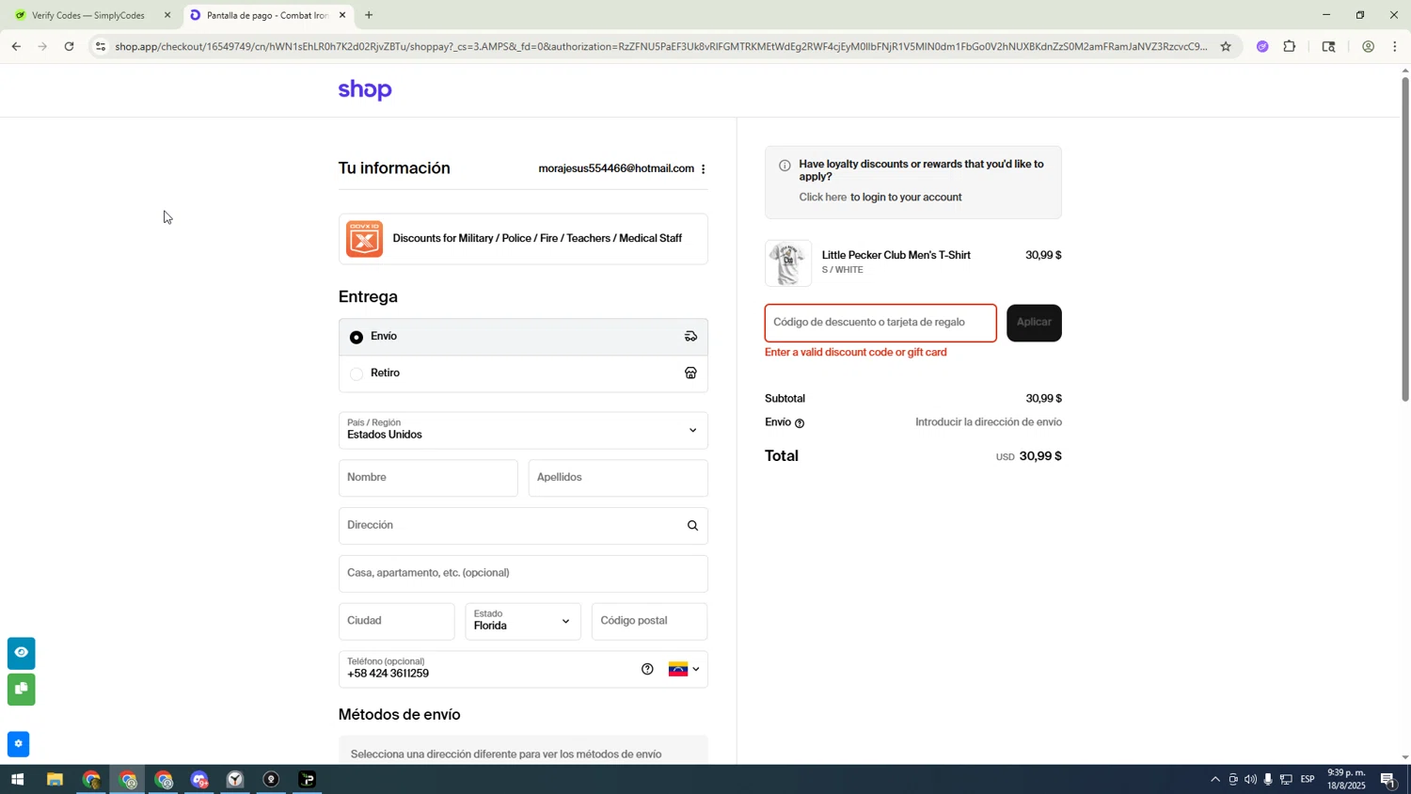This screenshot has height=794, width=1411.
Task: Click the Apellidos input field
Action: (x=618, y=478)
